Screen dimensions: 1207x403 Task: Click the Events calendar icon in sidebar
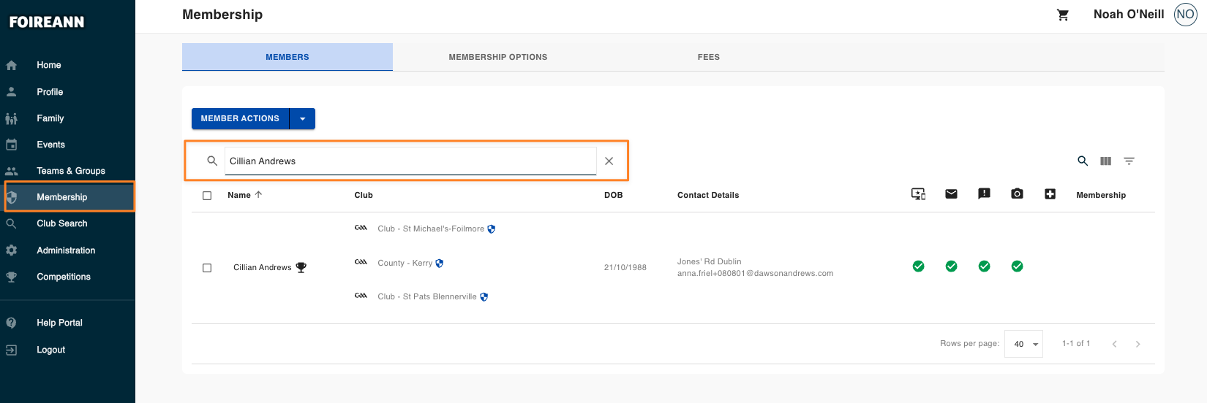12,145
